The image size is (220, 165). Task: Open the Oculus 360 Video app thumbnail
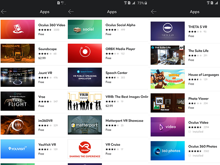17,29
